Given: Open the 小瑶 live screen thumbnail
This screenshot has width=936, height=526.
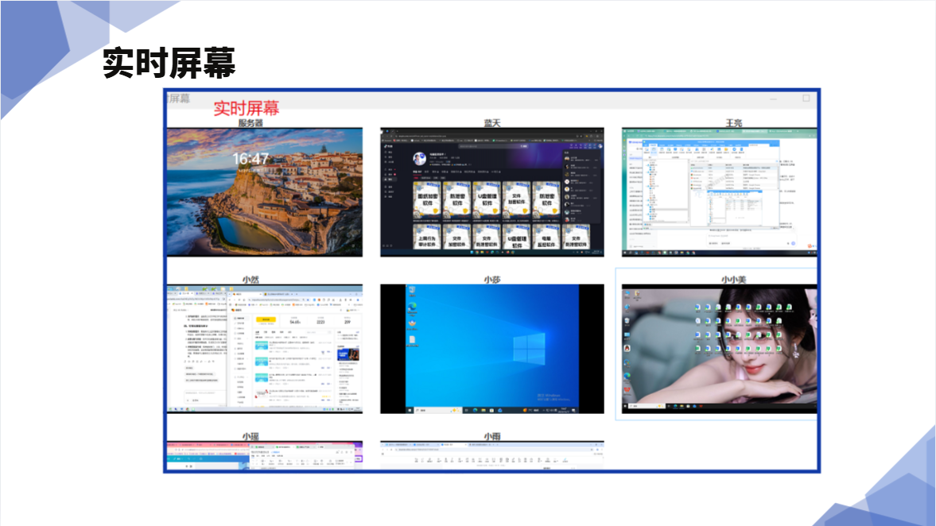Looking at the screenshot, I should (x=265, y=455).
